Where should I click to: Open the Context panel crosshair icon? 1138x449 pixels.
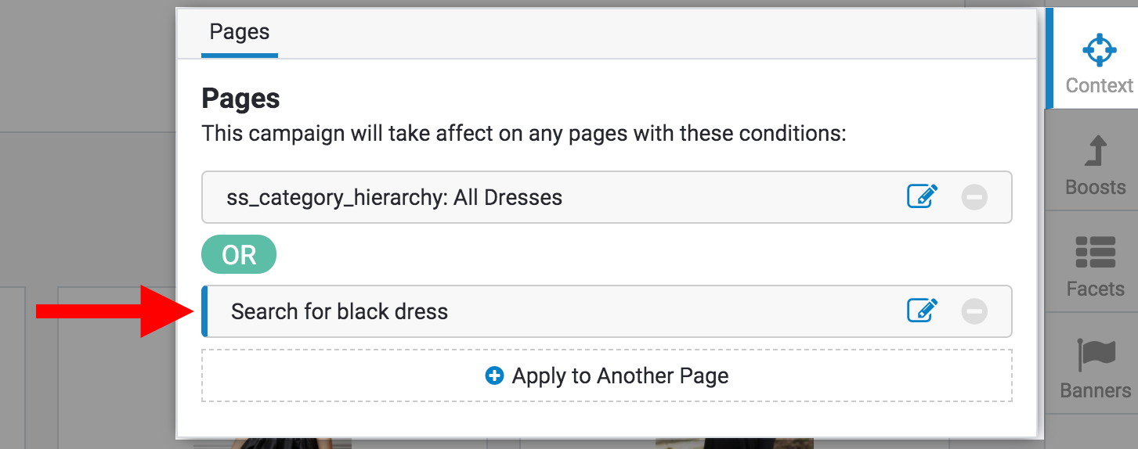tap(1099, 49)
